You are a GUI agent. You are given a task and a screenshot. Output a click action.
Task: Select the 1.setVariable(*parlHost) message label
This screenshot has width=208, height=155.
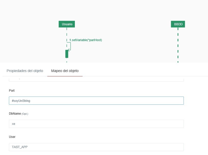(85, 40)
